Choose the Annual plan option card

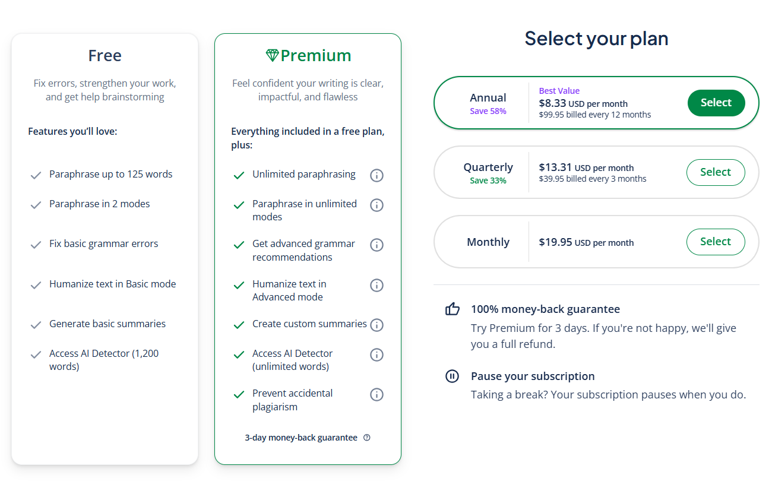tap(596, 103)
